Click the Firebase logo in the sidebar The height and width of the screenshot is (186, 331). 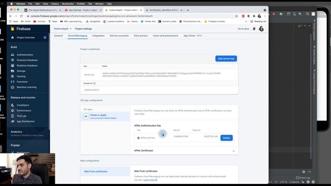click(x=21, y=29)
